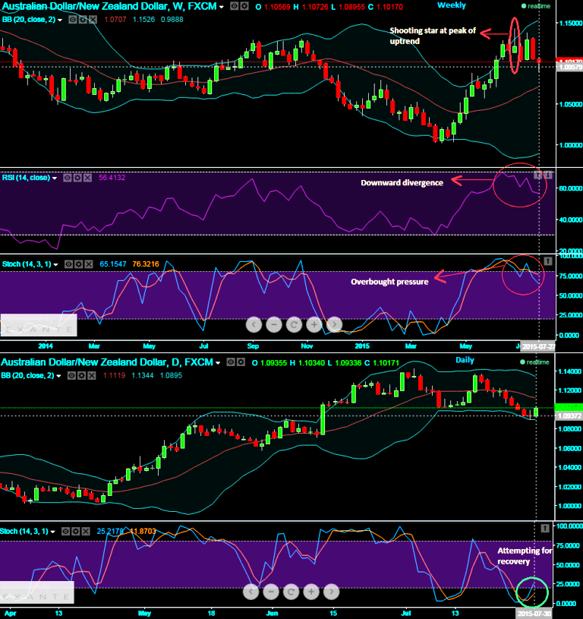Move weekly Stoch pane up with arrow icon
Viewport: 583px width, 619px height.
(548, 261)
